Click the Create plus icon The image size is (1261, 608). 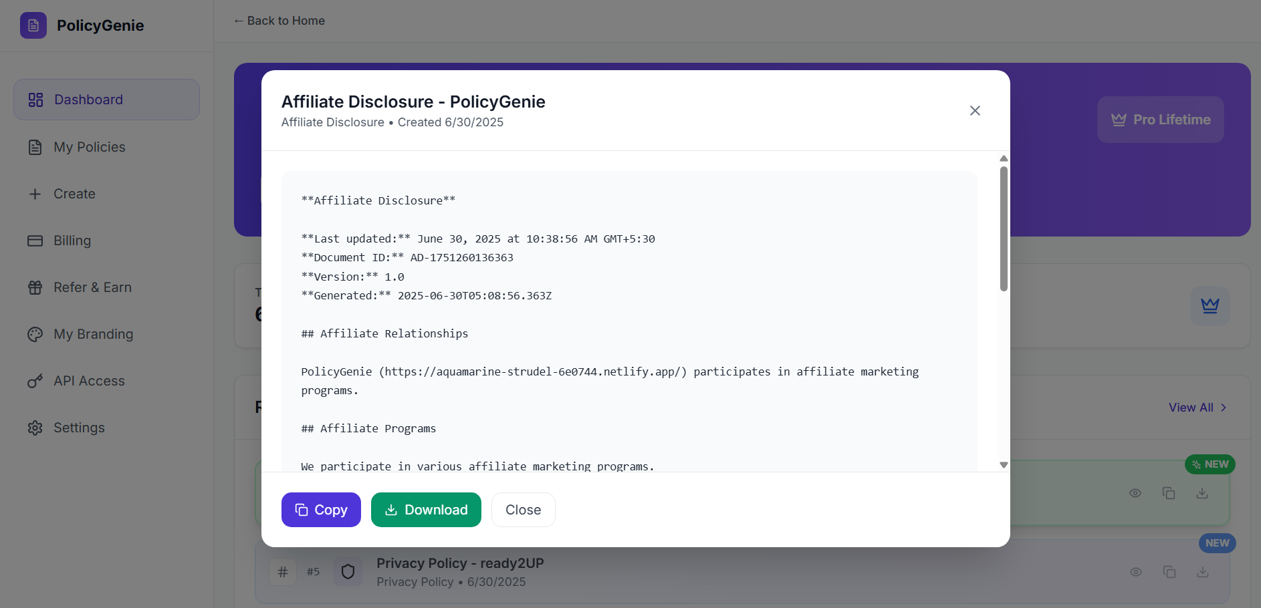pyautogui.click(x=35, y=194)
